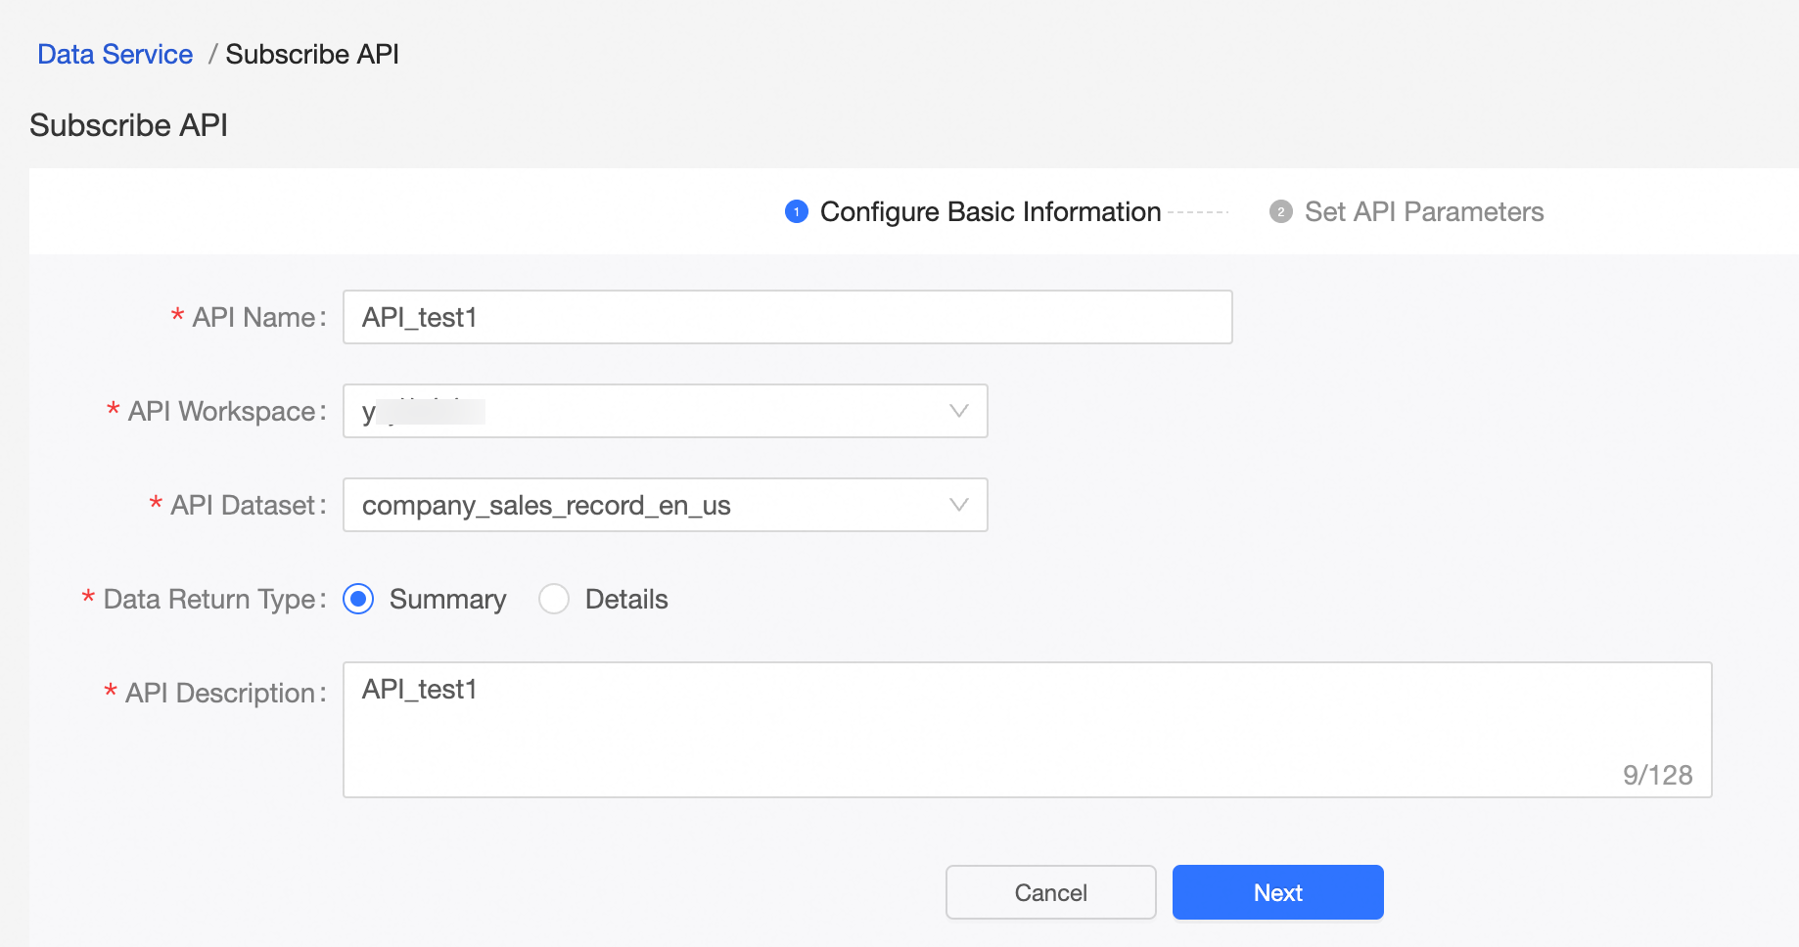Expand the API Dataset dropdown arrow

[959, 505]
